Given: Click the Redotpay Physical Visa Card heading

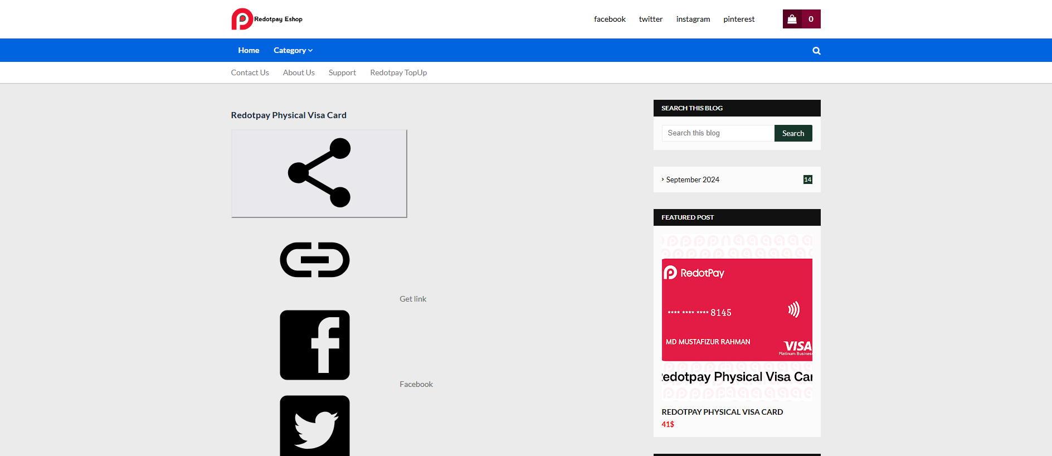Looking at the screenshot, I should 289,115.
